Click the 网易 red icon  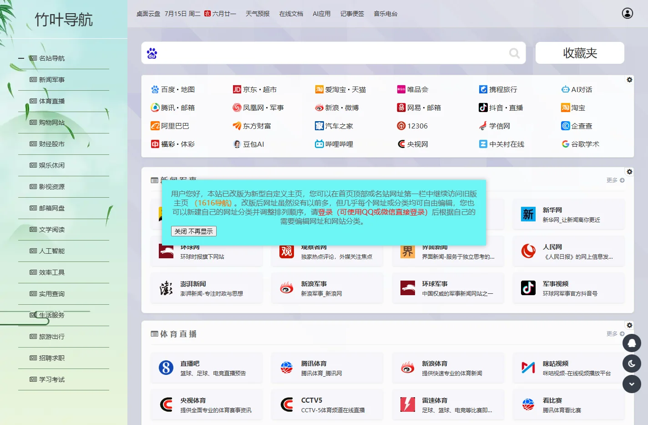tap(401, 108)
